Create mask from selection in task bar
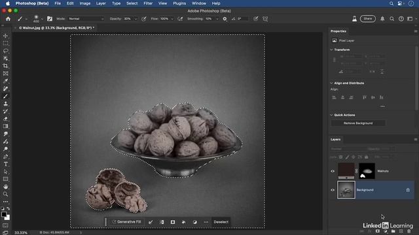The width and height of the screenshot is (419, 235). [x=173, y=222]
